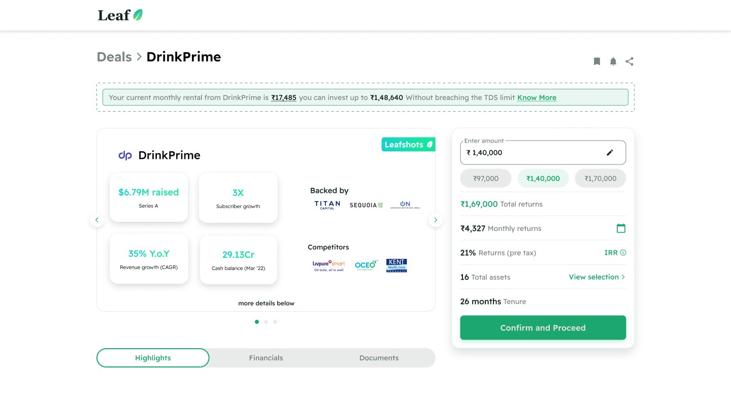Select the ₹97,000 amount chip
Image resolution: width=731 pixels, height=403 pixels.
coord(486,179)
